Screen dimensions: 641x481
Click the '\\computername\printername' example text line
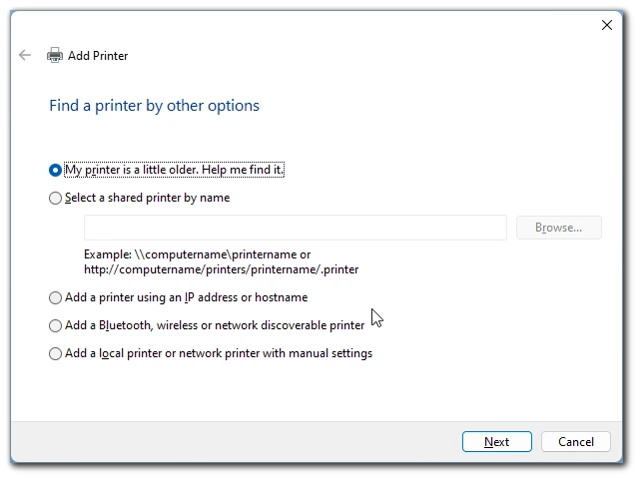click(x=197, y=254)
